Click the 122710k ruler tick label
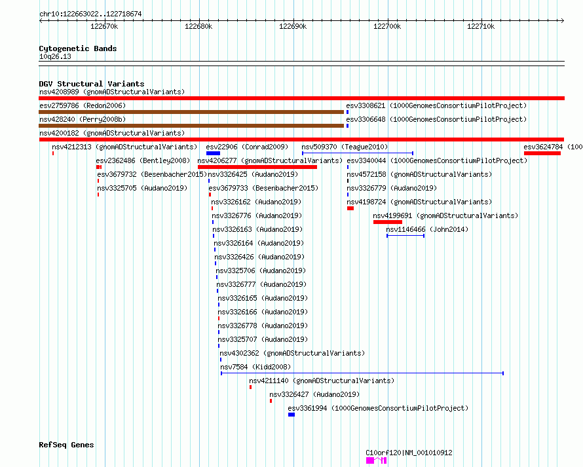This screenshot has width=583, height=467. [x=481, y=26]
